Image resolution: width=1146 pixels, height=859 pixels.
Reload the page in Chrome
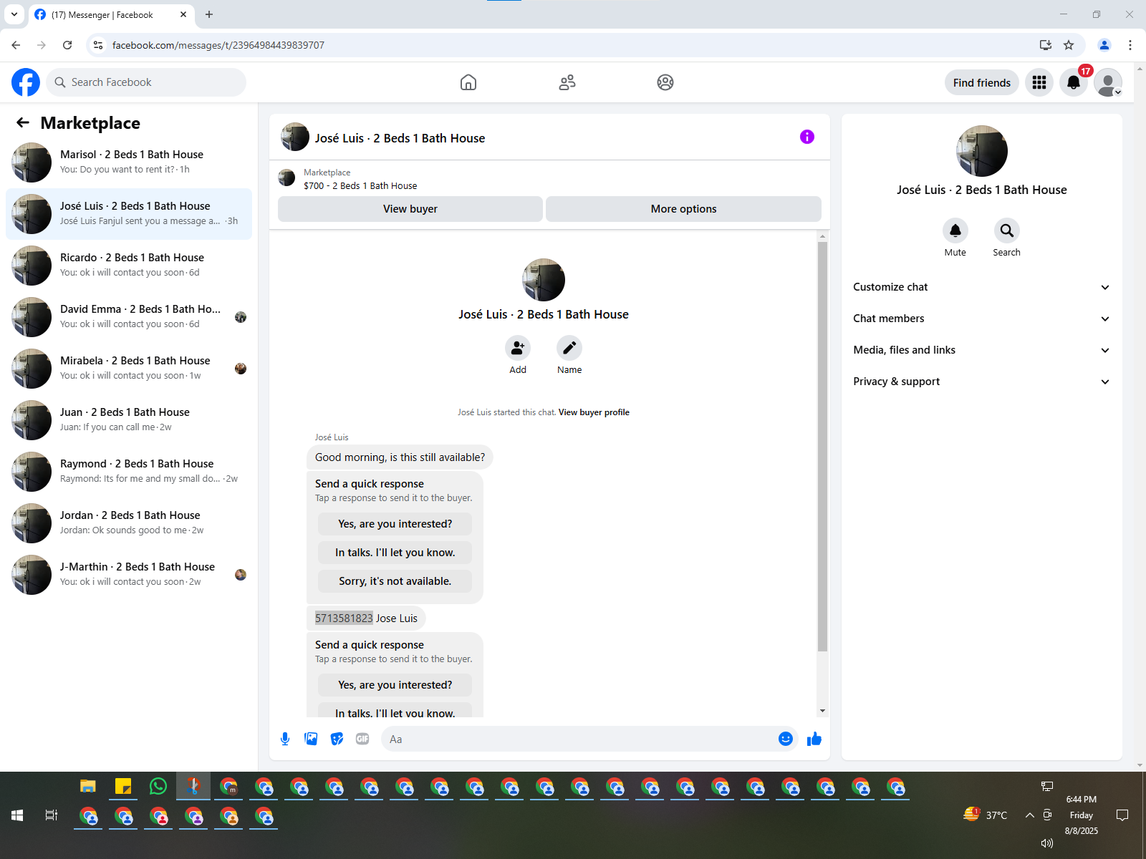pos(67,45)
